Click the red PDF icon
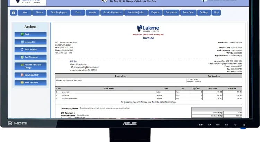Image resolution: width=260 pixels, height=142 pixels. click(x=22, y=75)
